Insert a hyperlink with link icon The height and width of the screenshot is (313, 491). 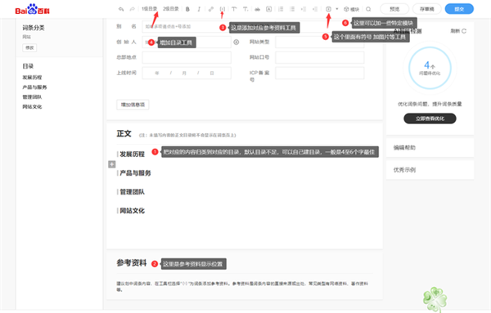211,9
